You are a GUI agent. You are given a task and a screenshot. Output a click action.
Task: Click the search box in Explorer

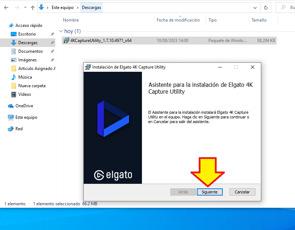tap(287, 8)
